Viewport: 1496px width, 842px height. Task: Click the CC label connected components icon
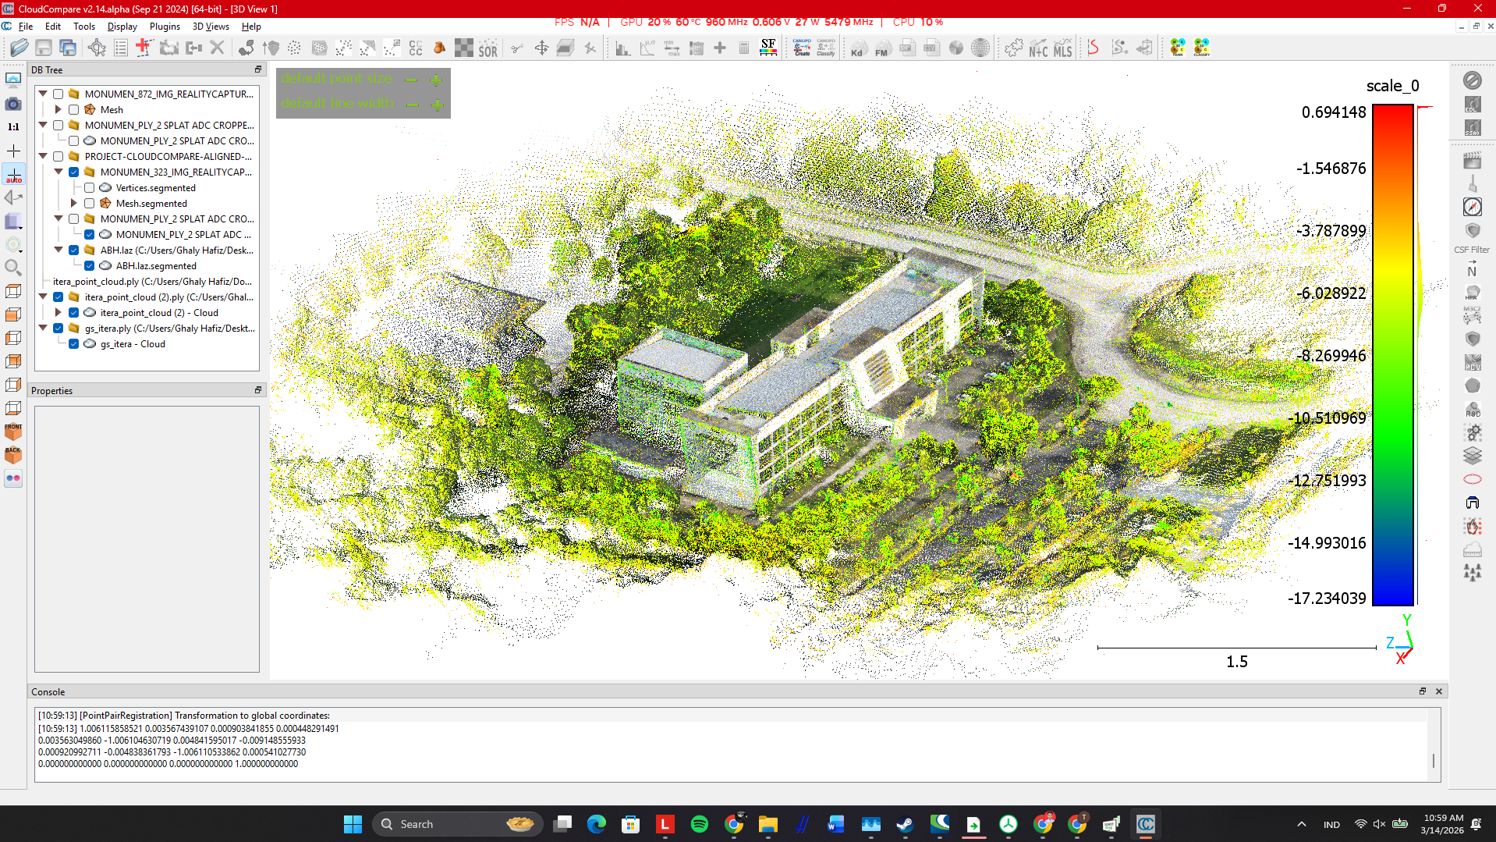pos(416,48)
